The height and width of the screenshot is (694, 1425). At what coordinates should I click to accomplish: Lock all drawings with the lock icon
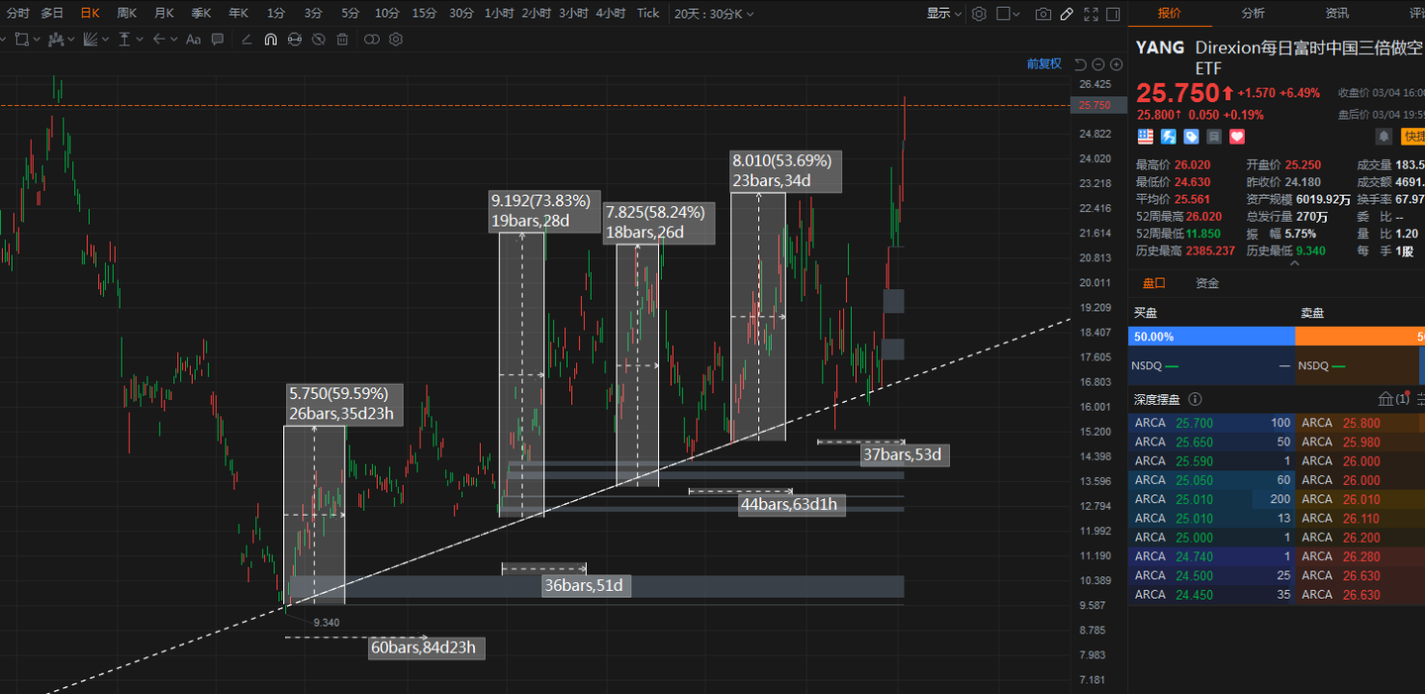[x=295, y=40]
